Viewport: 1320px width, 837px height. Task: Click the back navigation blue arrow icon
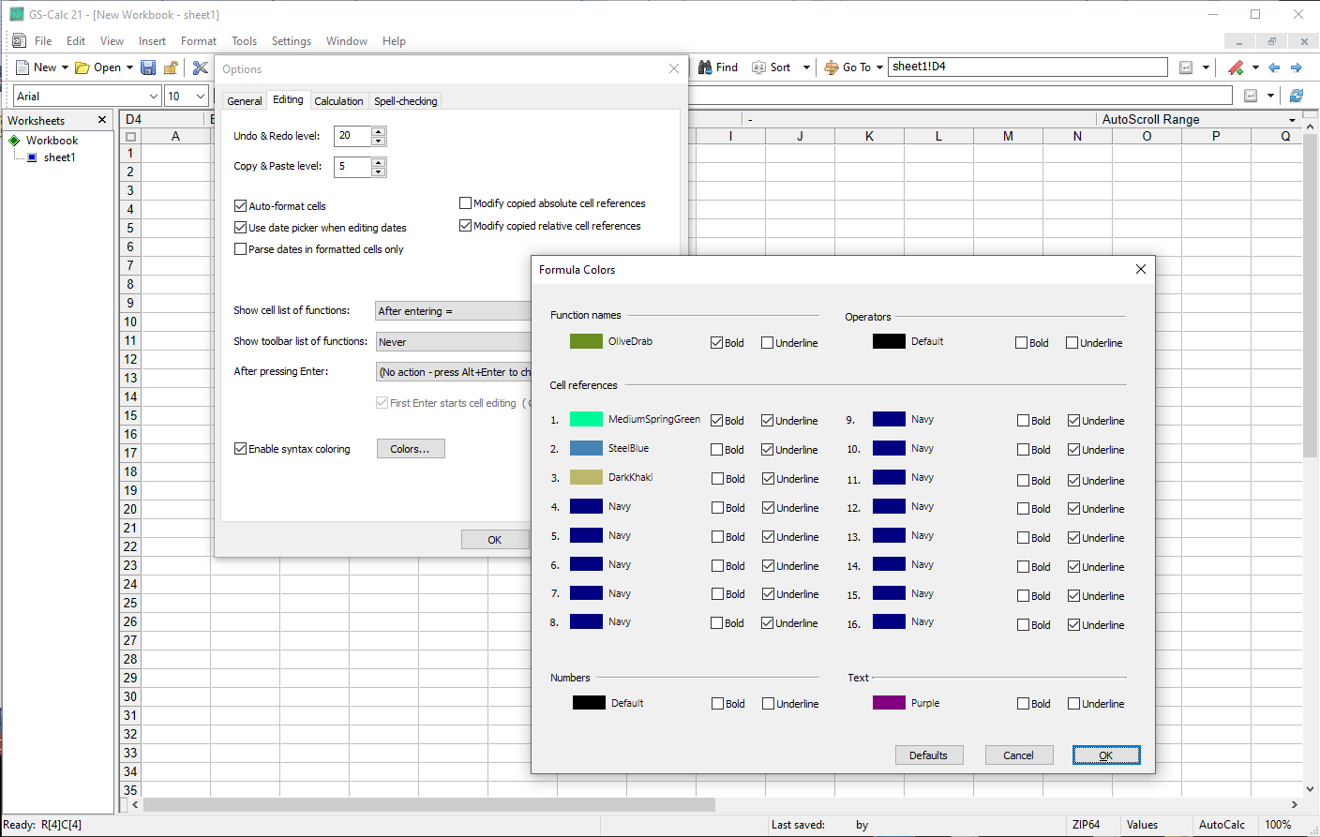1275,67
